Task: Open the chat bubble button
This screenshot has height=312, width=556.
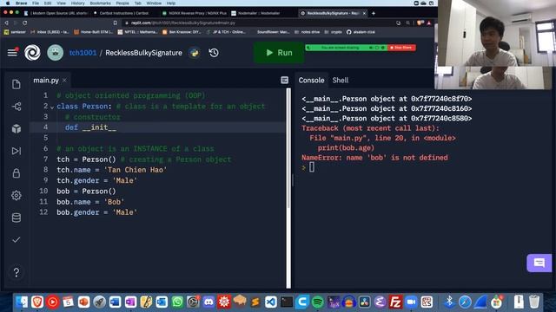Action: tap(539, 263)
